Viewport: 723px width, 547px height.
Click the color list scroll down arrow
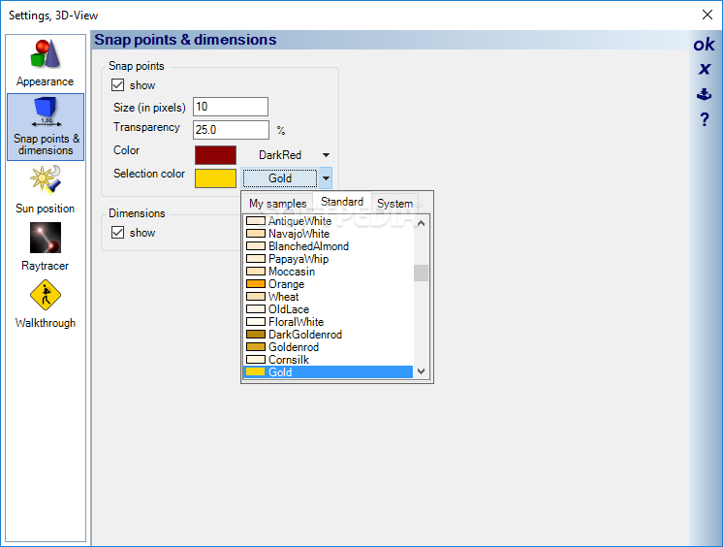click(421, 371)
